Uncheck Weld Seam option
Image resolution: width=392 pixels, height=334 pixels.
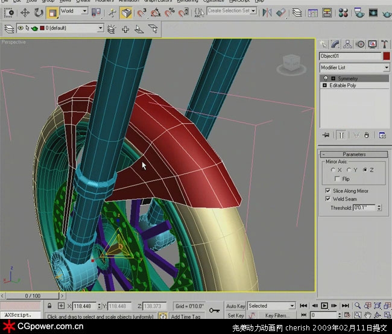click(327, 199)
